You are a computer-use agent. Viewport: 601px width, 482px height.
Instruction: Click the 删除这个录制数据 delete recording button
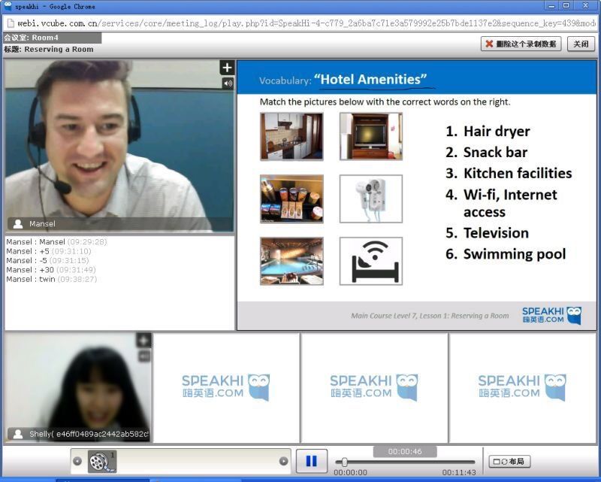point(521,44)
